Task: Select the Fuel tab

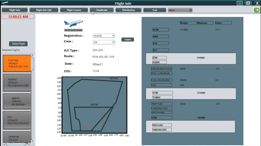Action: [x=155, y=10]
